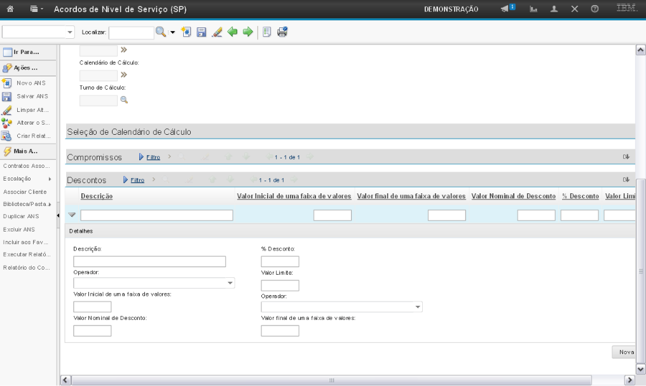
Task: Go to the previous record with the left green arrow
Action: [232, 32]
